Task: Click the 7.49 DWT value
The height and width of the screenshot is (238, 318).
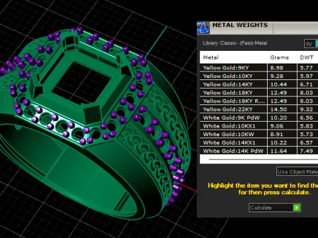Action: [x=306, y=151]
